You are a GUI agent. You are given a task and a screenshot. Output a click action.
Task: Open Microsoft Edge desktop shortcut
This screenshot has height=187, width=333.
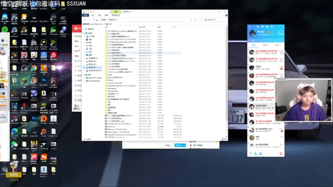[x=14, y=133]
